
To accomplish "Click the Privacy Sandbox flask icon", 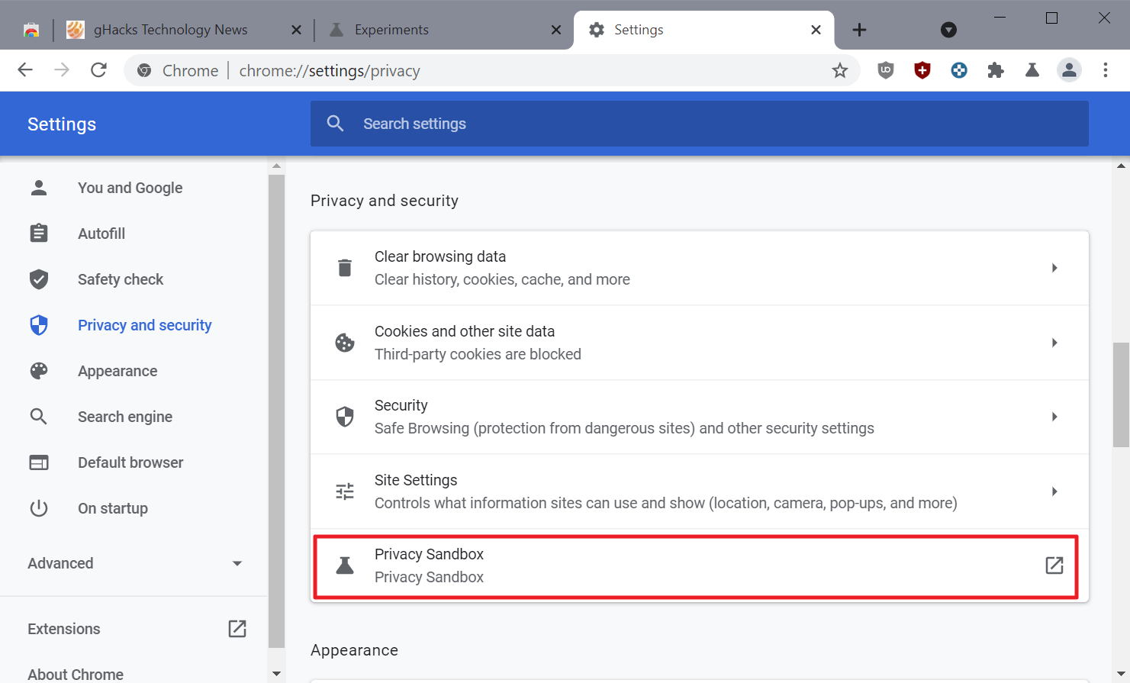I will [x=345, y=565].
